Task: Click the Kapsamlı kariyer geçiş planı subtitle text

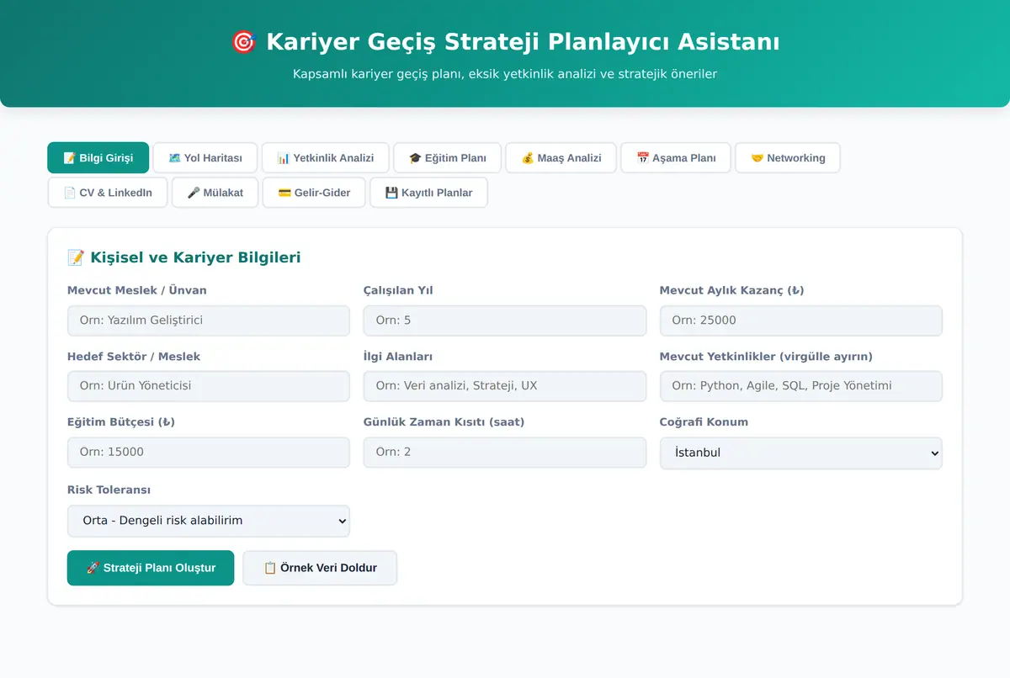Action: coord(505,74)
